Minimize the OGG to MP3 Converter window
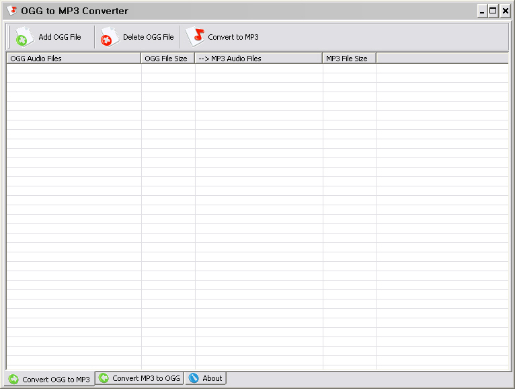Viewport: 515px width, 389px height. coord(482,11)
